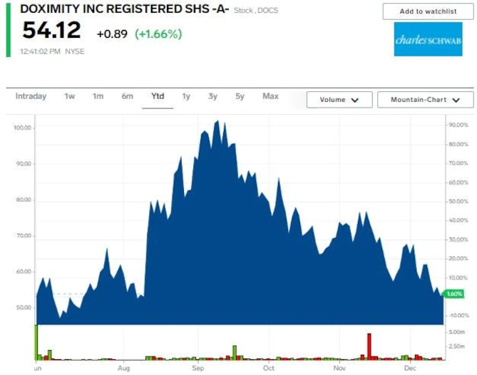Click the +0.89 price change value
The width and height of the screenshot is (477, 375).
coord(112,34)
